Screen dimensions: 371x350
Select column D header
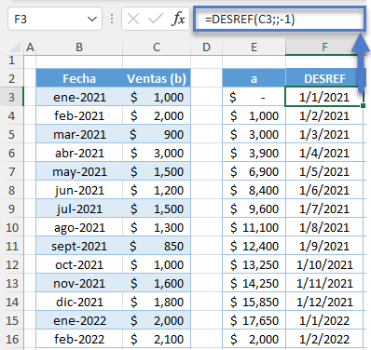click(x=206, y=47)
